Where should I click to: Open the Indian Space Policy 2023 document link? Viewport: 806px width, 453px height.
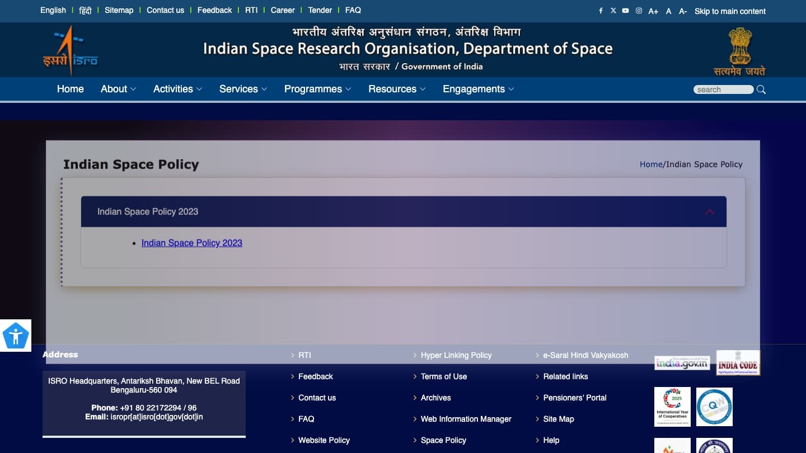(x=191, y=243)
